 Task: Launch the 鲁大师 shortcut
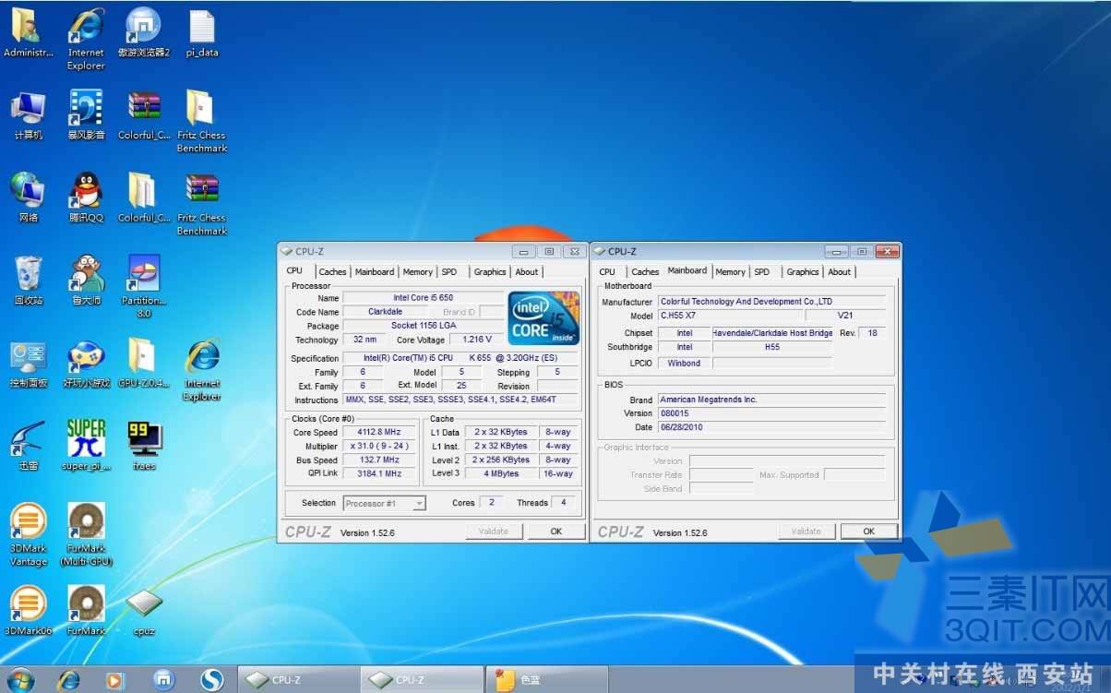pyautogui.click(x=86, y=281)
